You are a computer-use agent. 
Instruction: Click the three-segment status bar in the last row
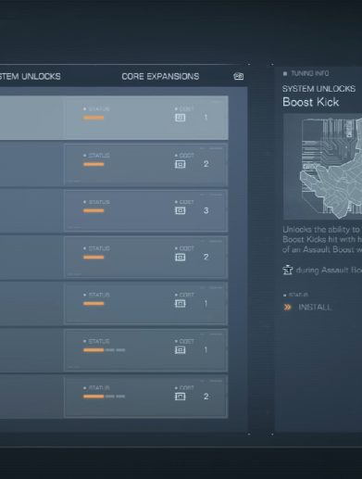pos(104,397)
